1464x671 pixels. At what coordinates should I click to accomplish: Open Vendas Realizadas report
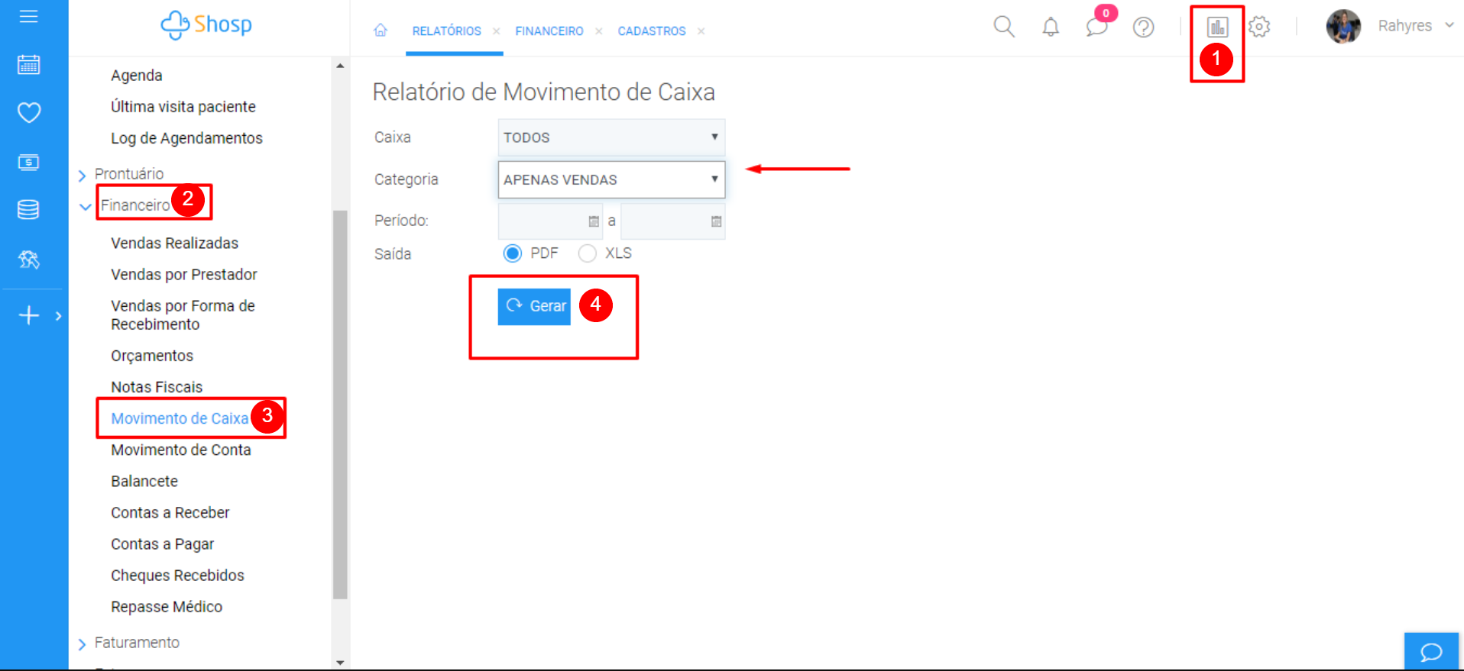click(174, 244)
